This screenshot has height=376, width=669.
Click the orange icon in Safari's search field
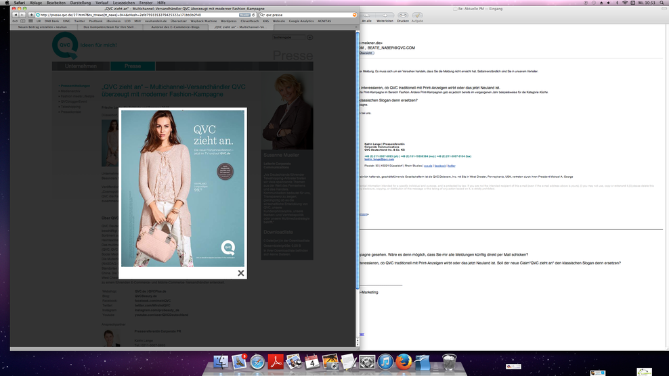coord(354,15)
